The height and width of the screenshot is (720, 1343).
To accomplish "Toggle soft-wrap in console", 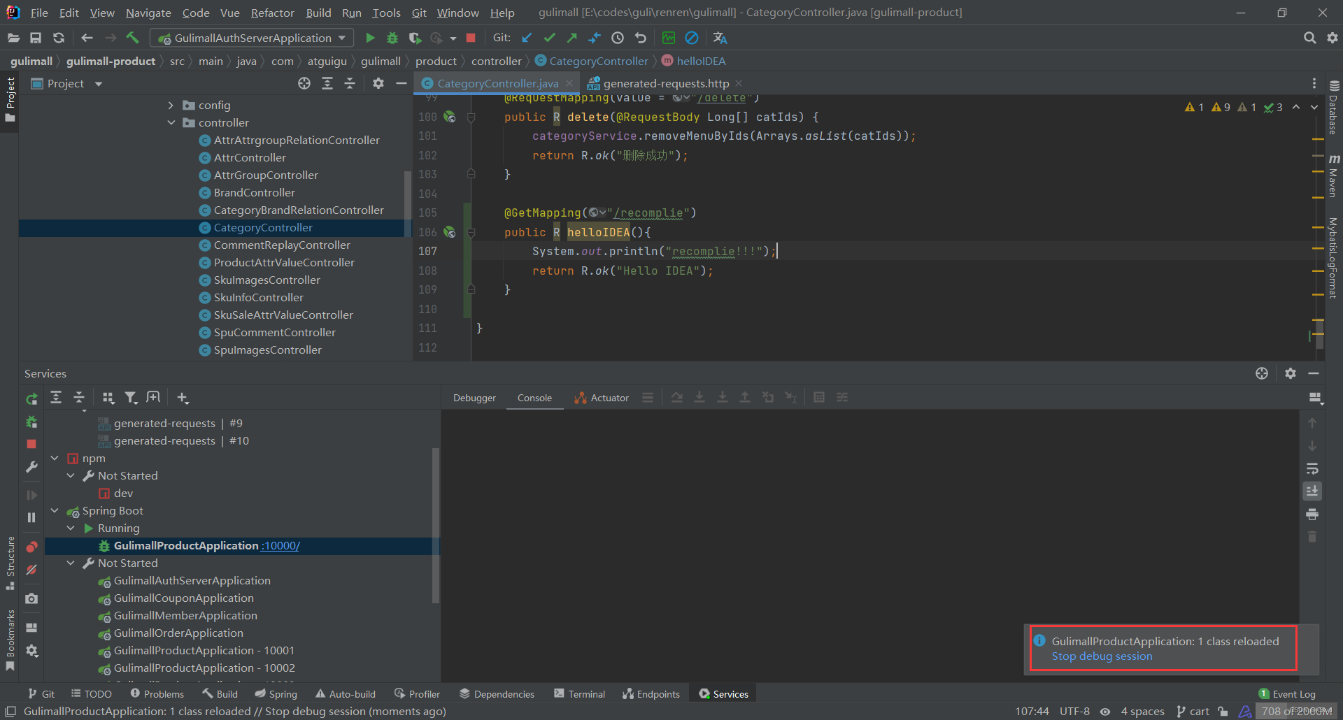I will coord(1312,469).
